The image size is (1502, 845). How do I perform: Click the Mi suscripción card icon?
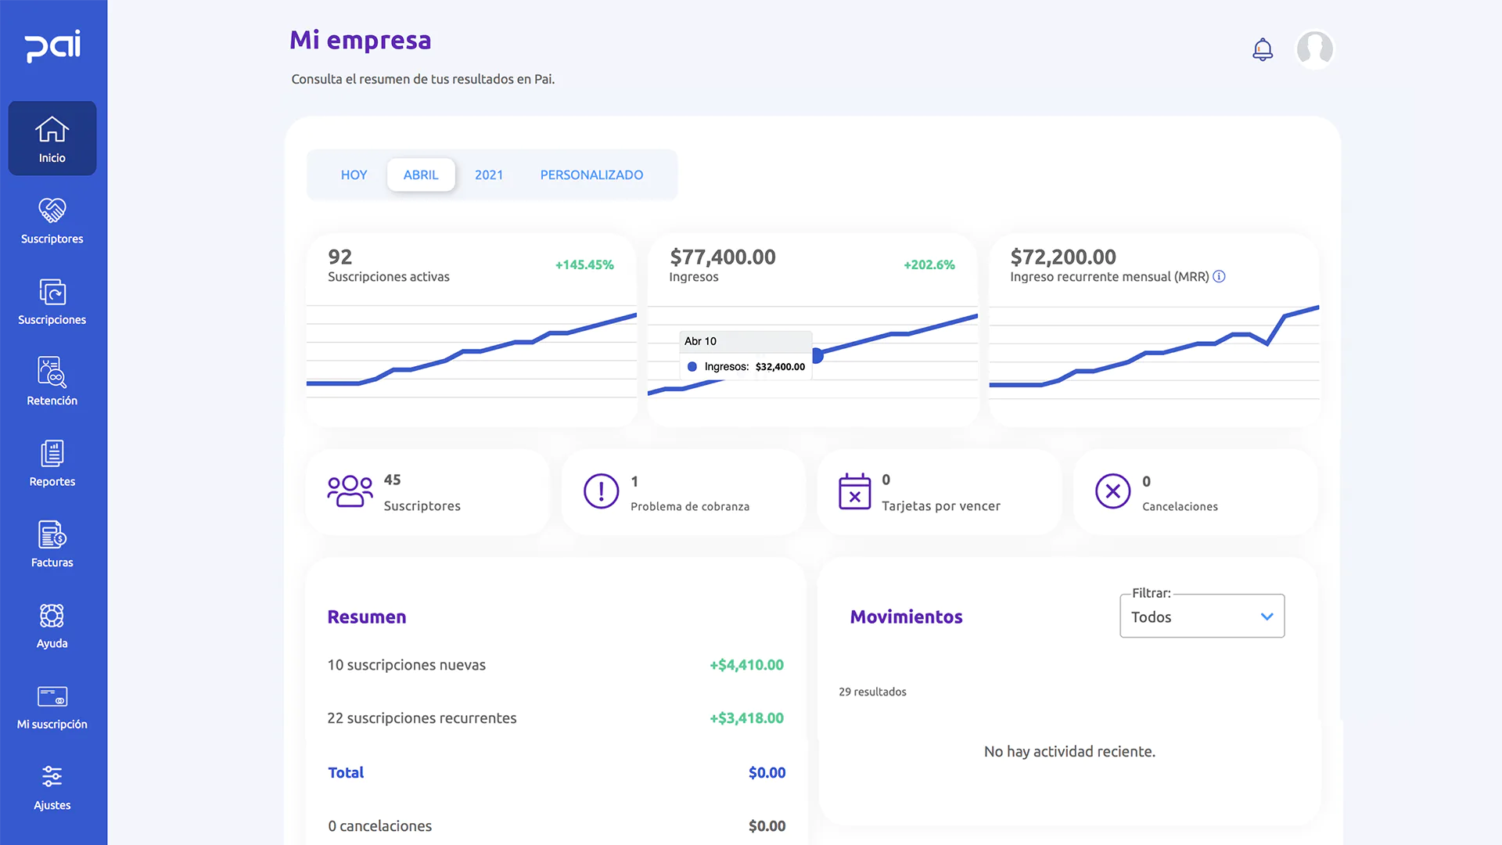(52, 697)
